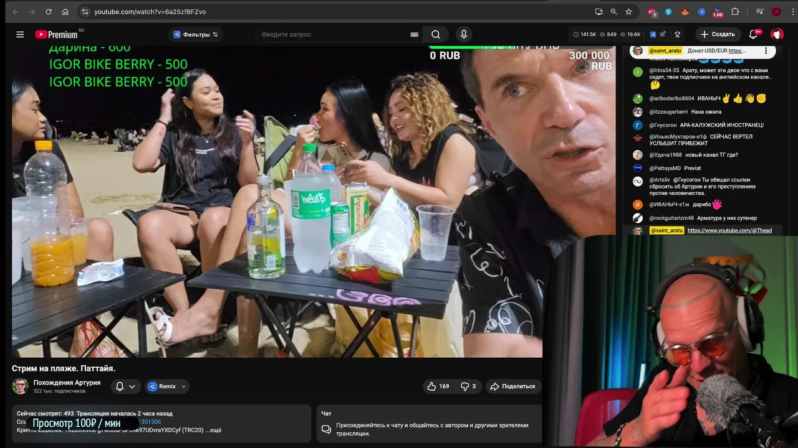
Task: Click video title Стрим на пляже. Паттайя.
Action: 64,368
